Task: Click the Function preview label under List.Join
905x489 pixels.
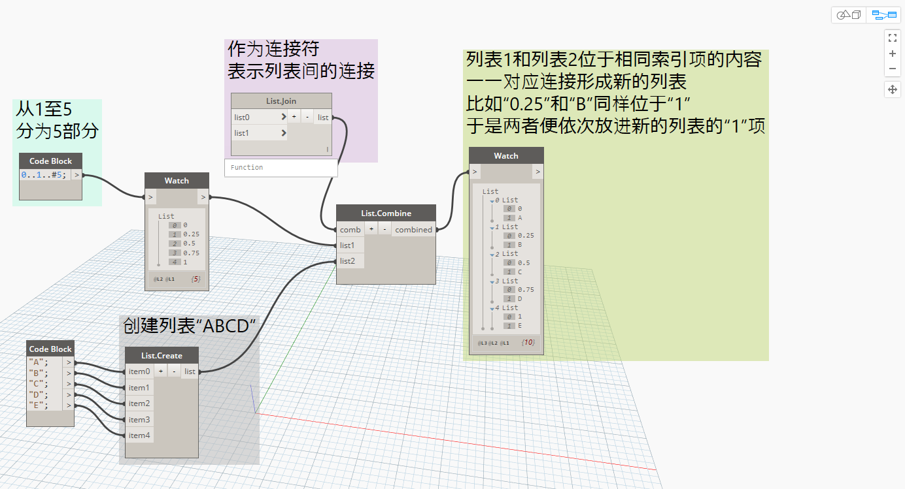Action: tap(247, 168)
